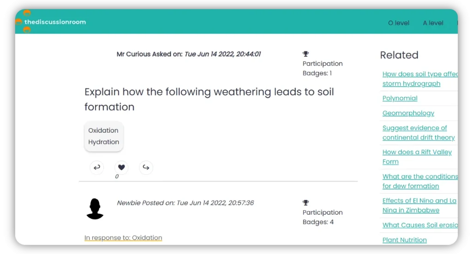Click Mr Curious's participation trophy icon
Screen dimensions: 473x254
click(306, 54)
